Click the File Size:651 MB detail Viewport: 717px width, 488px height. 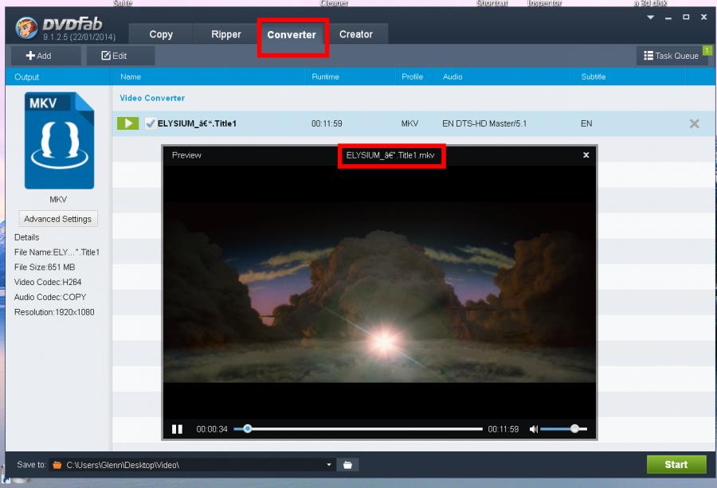(45, 267)
